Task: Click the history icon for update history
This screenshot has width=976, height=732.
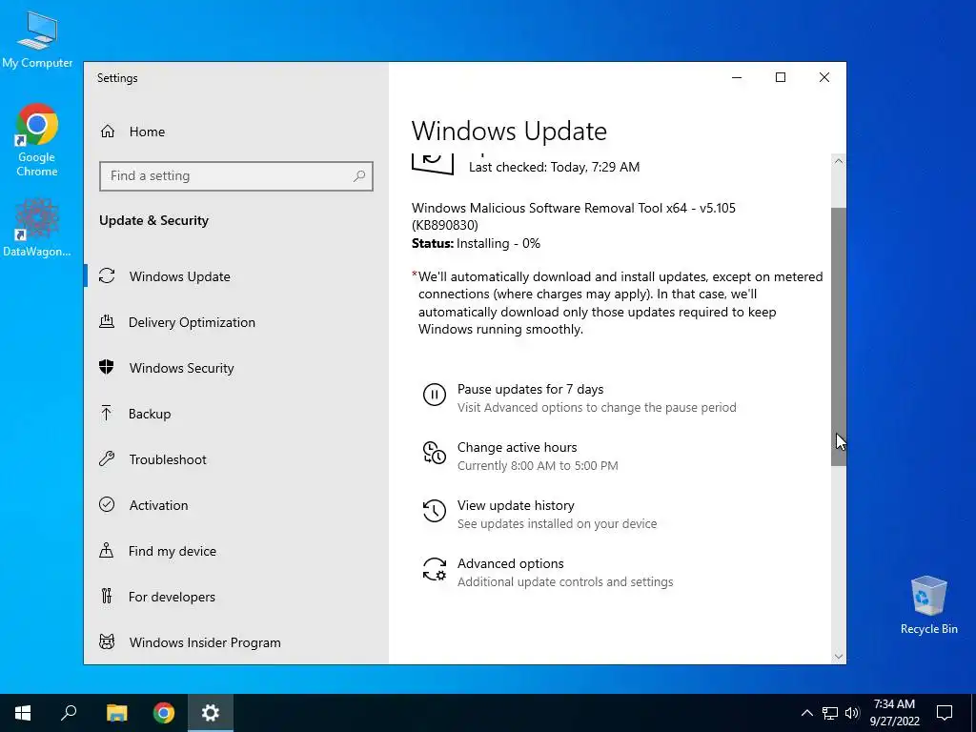Action: click(x=435, y=511)
